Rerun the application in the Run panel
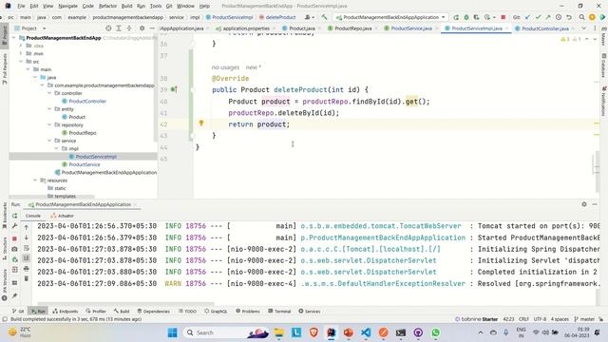 click(x=15, y=216)
